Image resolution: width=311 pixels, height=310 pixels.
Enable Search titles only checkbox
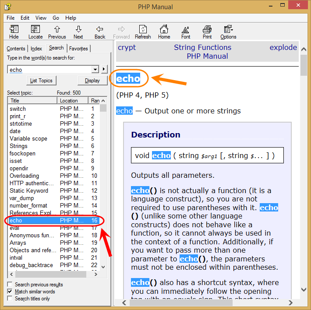click(x=10, y=298)
